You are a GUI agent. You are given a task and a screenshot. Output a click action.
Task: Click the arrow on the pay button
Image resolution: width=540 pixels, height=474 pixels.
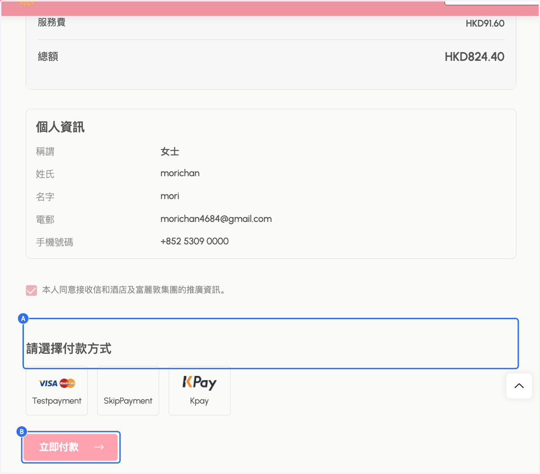(x=99, y=447)
